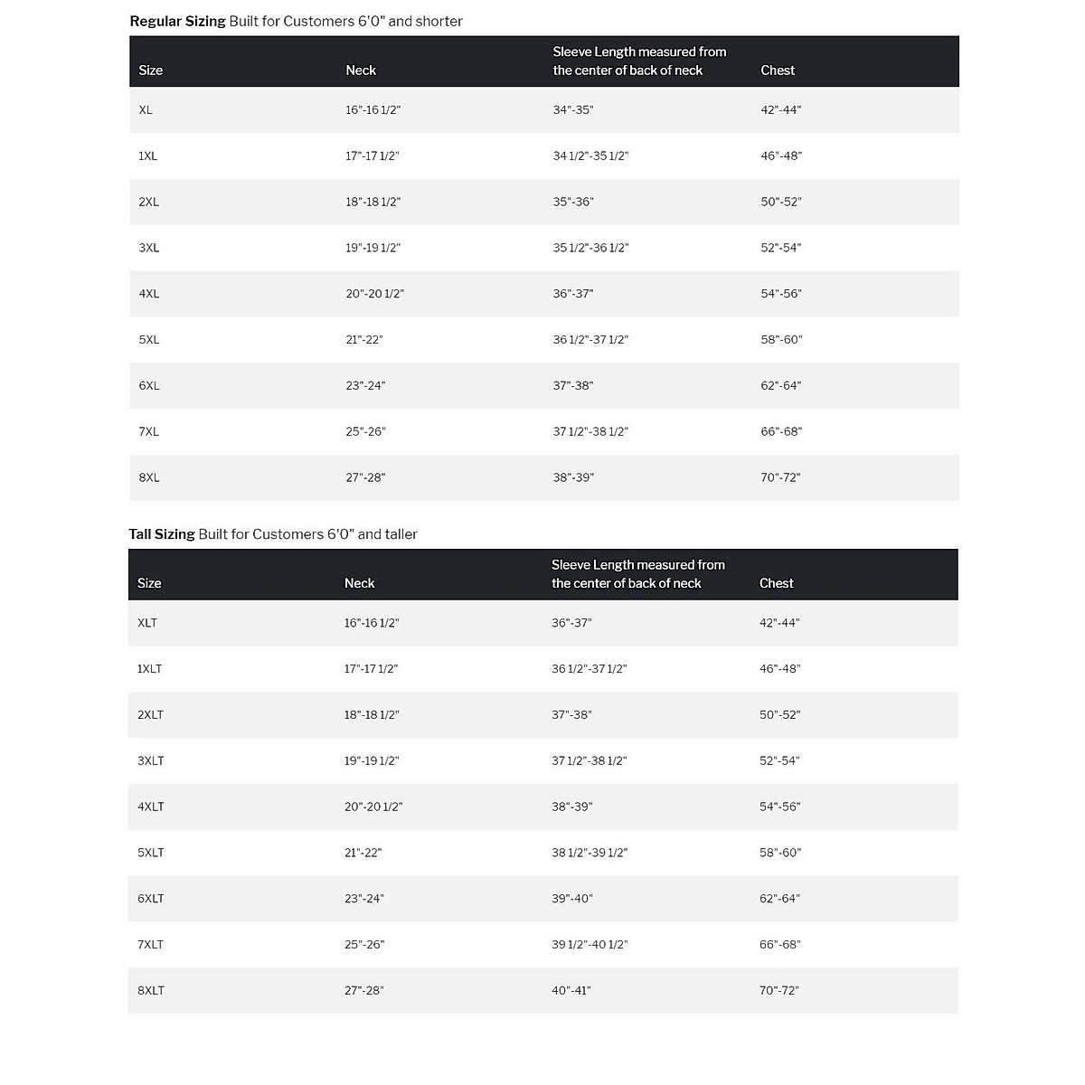
Task: Select the 8XLT size label
Action: [151, 990]
